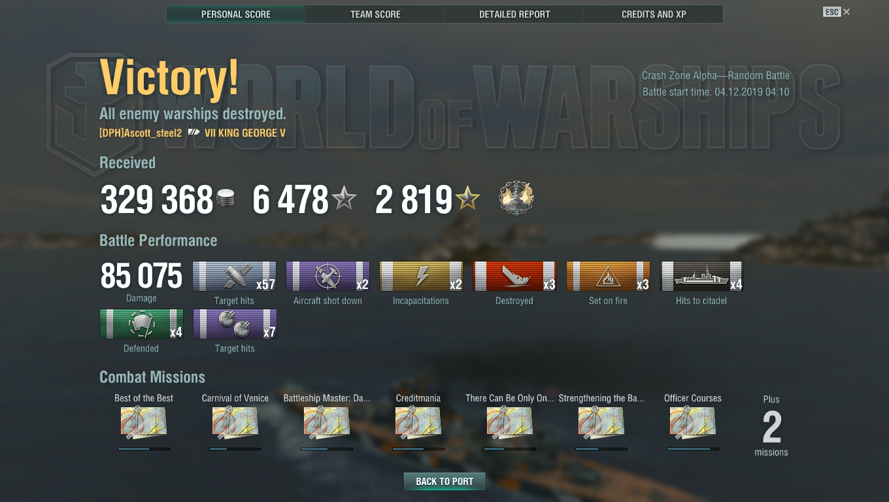The width and height of the screenshot is (889, 502).
Task: Show the Plus 2 missions
Action: [x=771, y=426]
